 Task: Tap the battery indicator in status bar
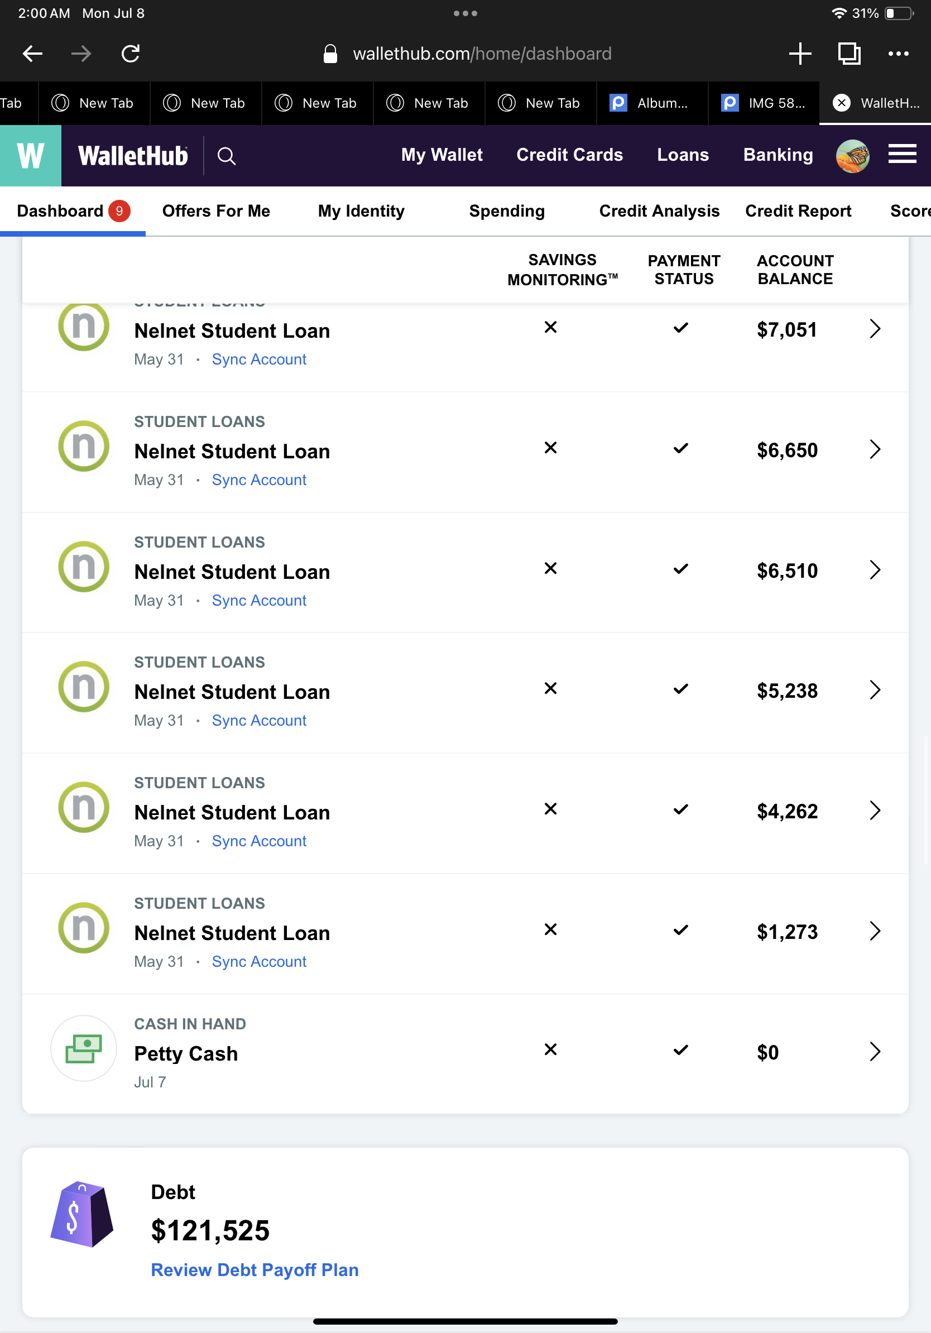tap(899, 13)
